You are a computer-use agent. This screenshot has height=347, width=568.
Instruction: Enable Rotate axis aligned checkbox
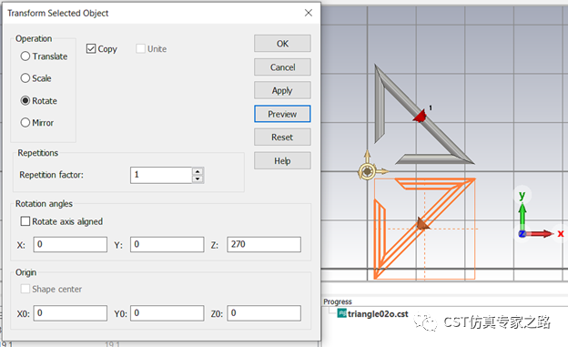pyautogui.click(x=25, y=221)
